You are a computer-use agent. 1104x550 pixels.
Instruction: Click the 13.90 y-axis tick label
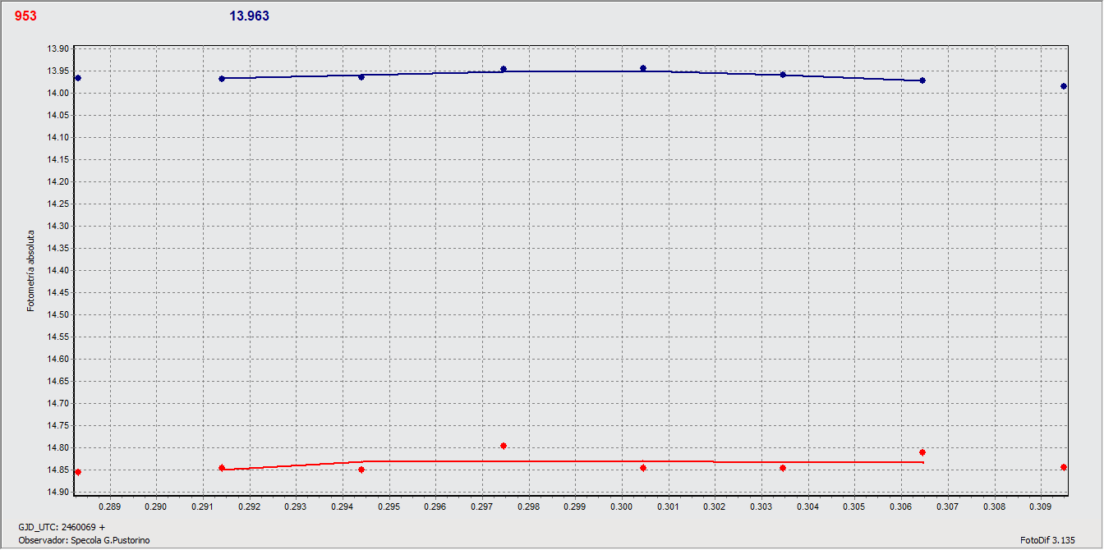pyautogui.click(x=59, y=48)
